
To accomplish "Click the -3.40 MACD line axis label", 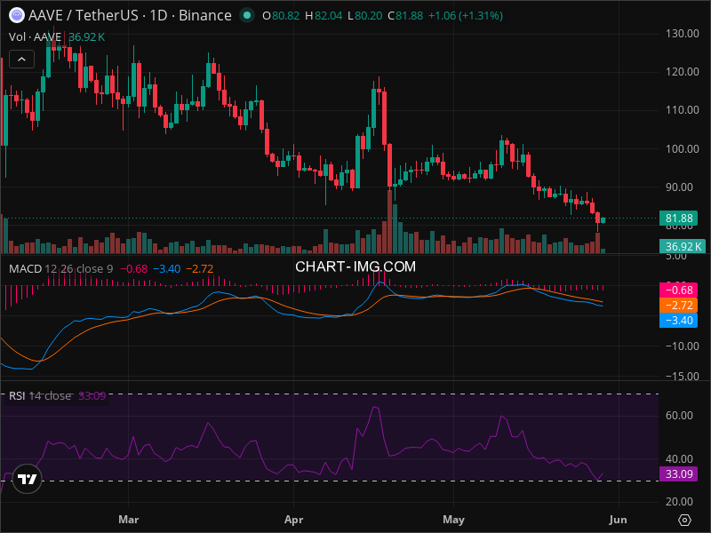I will [x=678, y=321].
